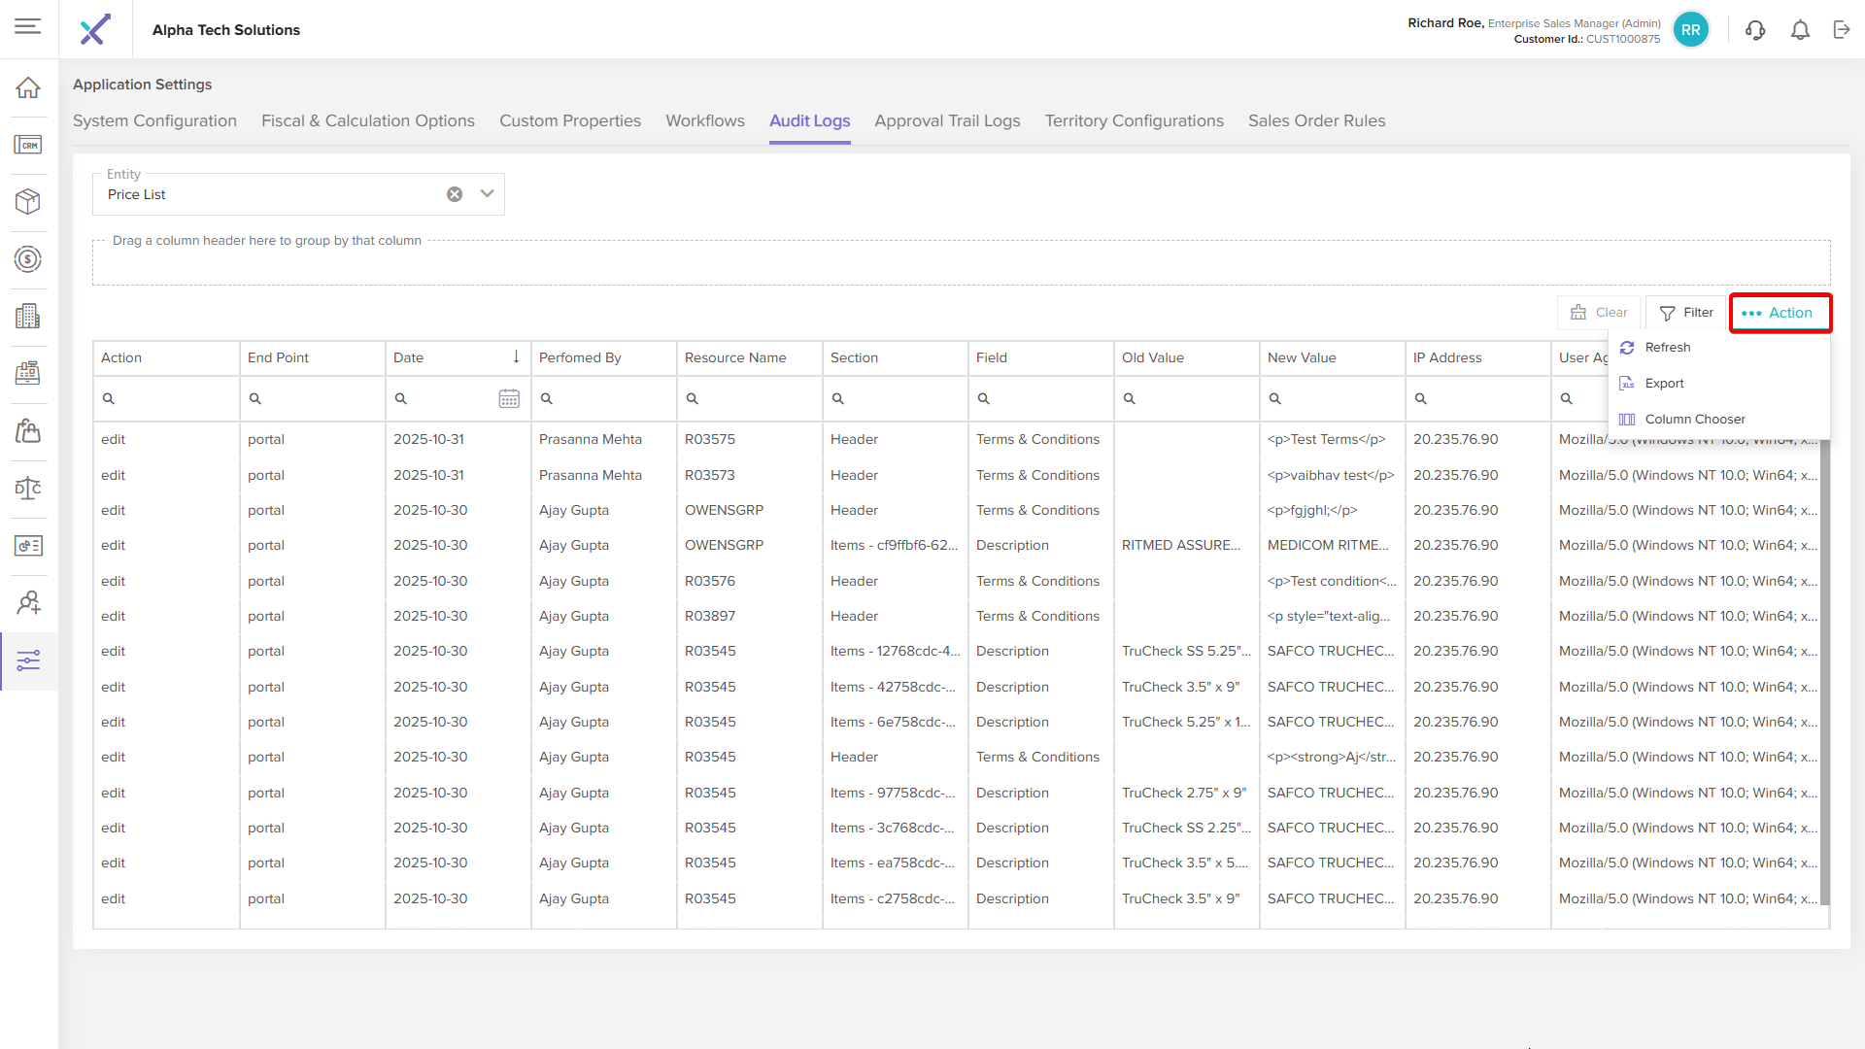The width and height of the screenshot is (1865, 1049).
Task: Open the CRM module sidebar icon
Action: 28,145
